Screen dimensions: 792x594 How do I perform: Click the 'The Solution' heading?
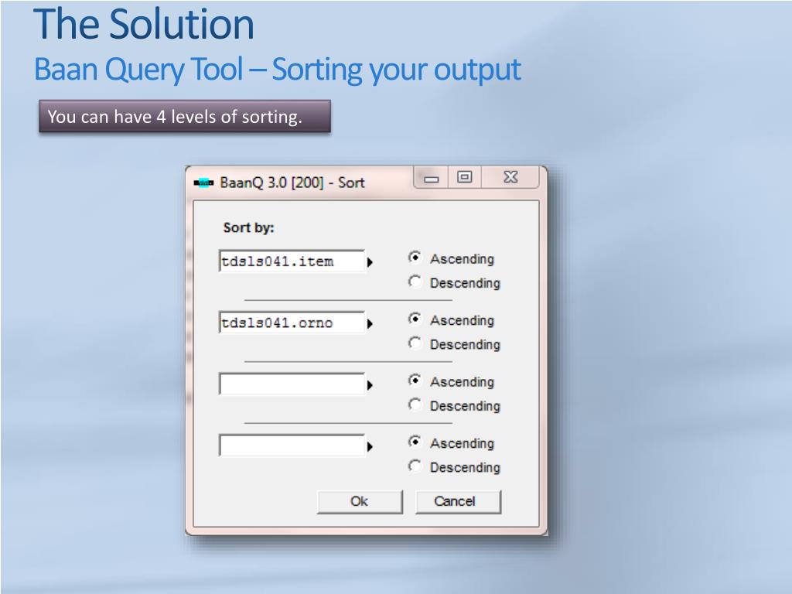144,24
